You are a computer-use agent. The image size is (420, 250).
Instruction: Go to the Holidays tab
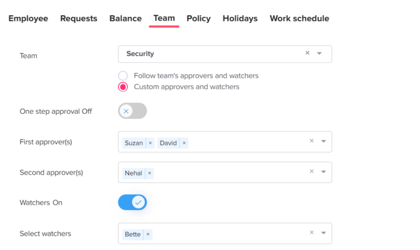click(240, 19)
